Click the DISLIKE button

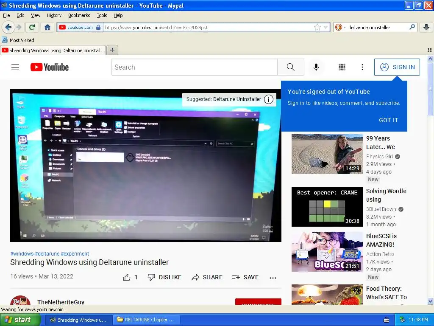click(x=165, y=277)
